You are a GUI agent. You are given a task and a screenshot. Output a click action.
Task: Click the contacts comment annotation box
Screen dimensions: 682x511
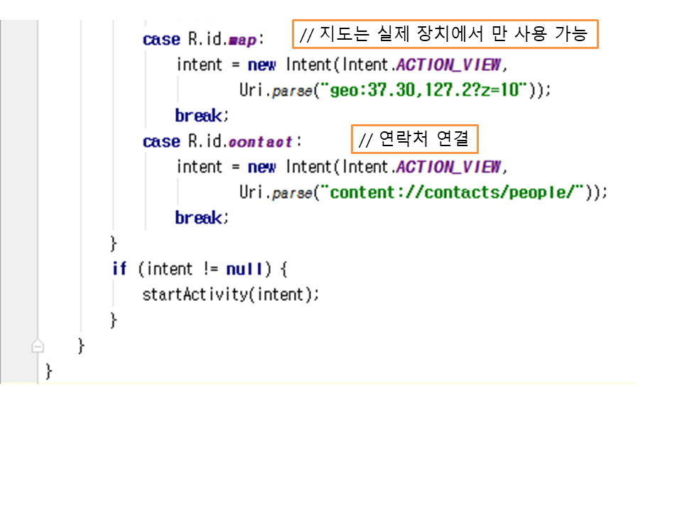(x=415, y=140)
